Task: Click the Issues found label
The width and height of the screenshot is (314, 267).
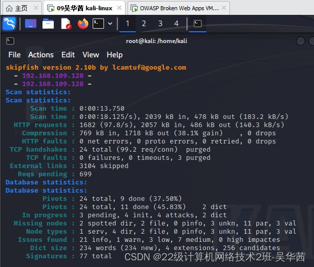Action: pos(43,240)
